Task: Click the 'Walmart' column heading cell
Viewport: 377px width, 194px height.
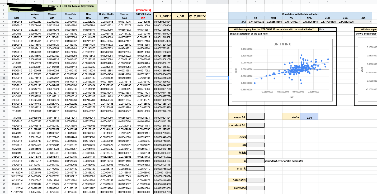Action: click(53, 14)
